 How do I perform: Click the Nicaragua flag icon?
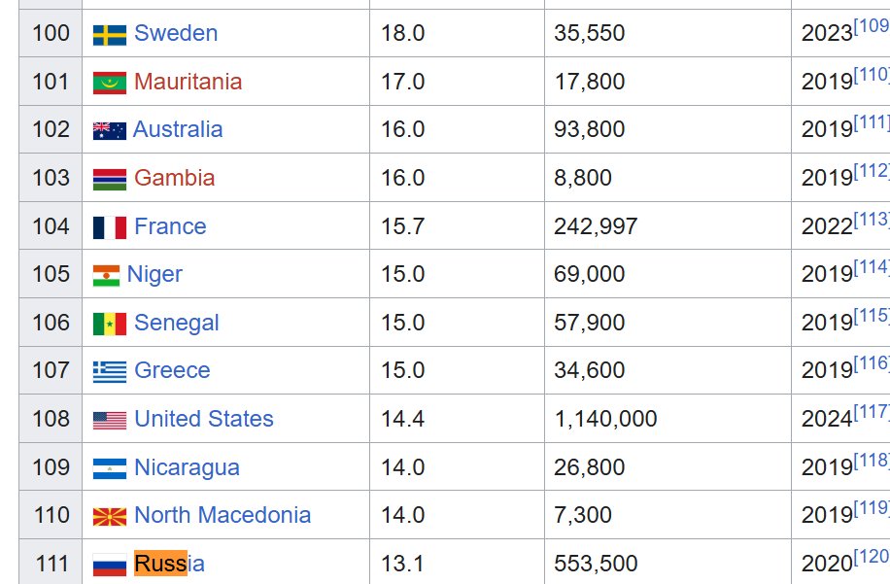click(x=110, y=468)
